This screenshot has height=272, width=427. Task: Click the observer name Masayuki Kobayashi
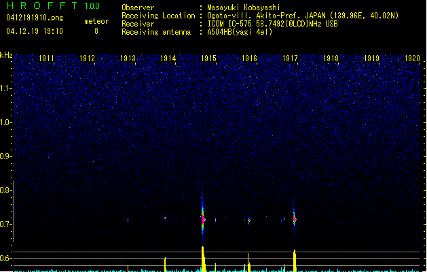pyautogui.click(x=244, y=7)
